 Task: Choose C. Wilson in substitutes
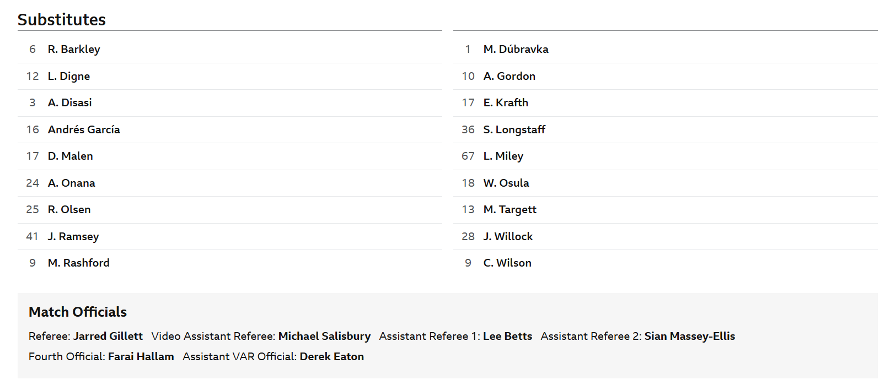(x=507, y=263)
